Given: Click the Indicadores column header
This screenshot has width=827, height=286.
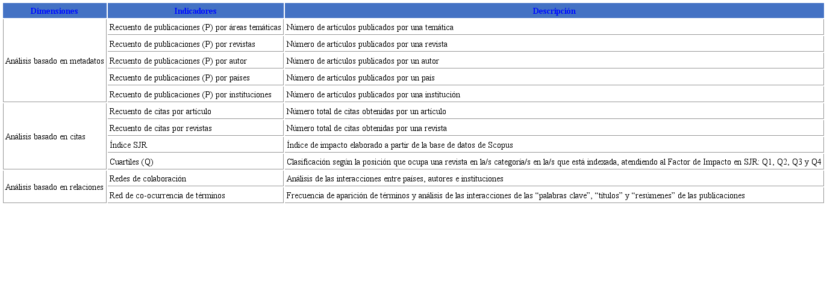Looking at the screenshot, I should pyautogui.click(x=195, y=11).
